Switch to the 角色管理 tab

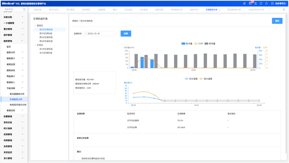86,10
